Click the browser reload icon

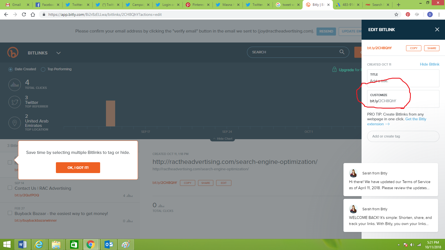pos(24,14)
